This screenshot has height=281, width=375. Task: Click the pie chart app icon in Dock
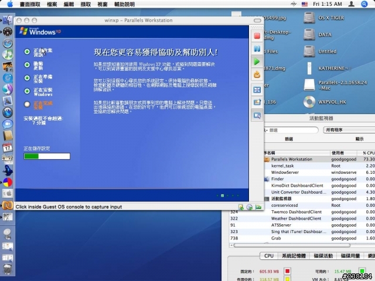point(8,182)
